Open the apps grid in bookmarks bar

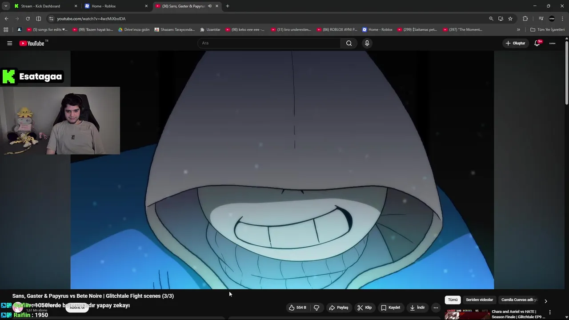(x=6, y=30)
